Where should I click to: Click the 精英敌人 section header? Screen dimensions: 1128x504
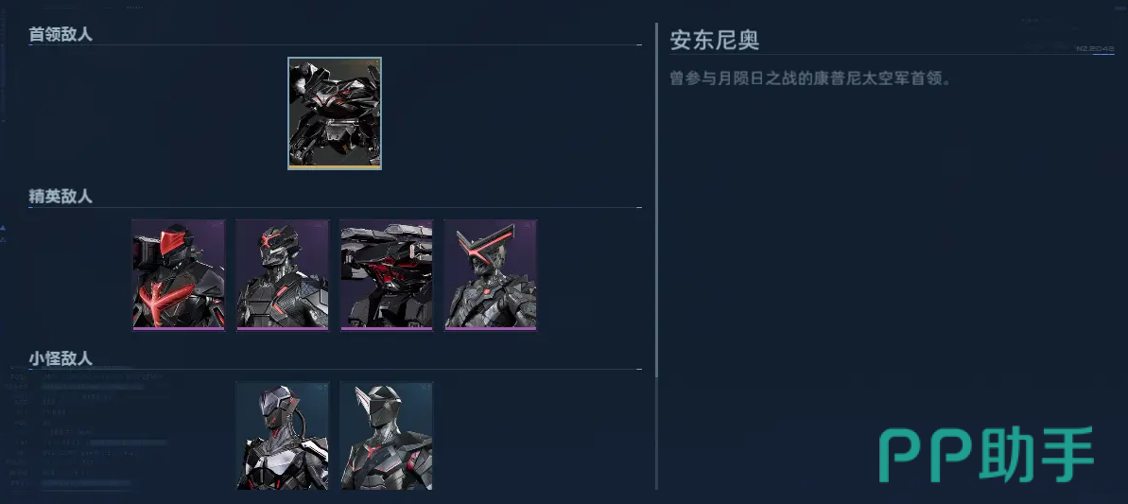coord(61,197)
